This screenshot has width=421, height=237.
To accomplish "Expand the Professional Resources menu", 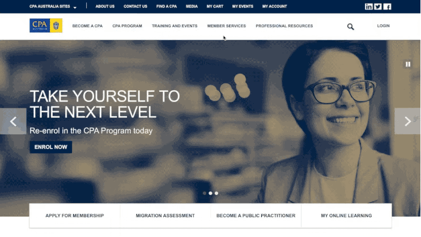I will (x=284, y=26).
